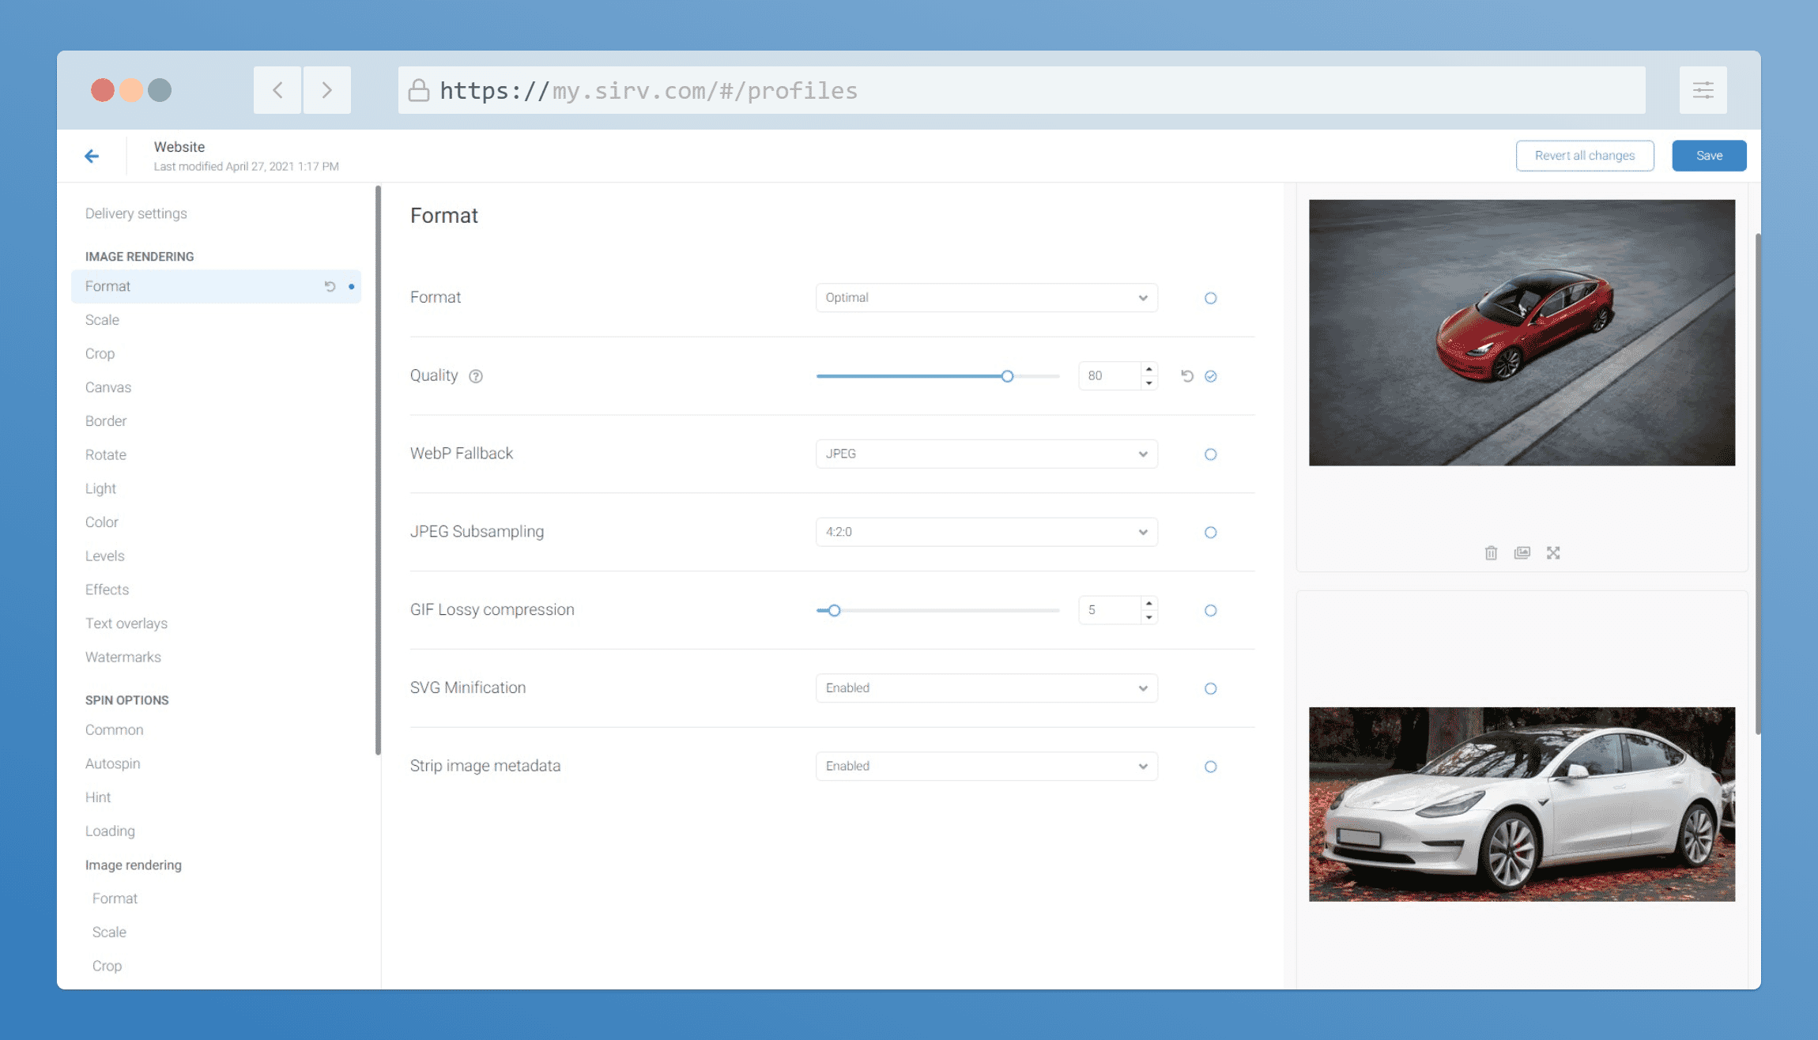Select Format under spin Image rendering
This screenshot has height=1040, width=1818.
[x=115, y=899]
